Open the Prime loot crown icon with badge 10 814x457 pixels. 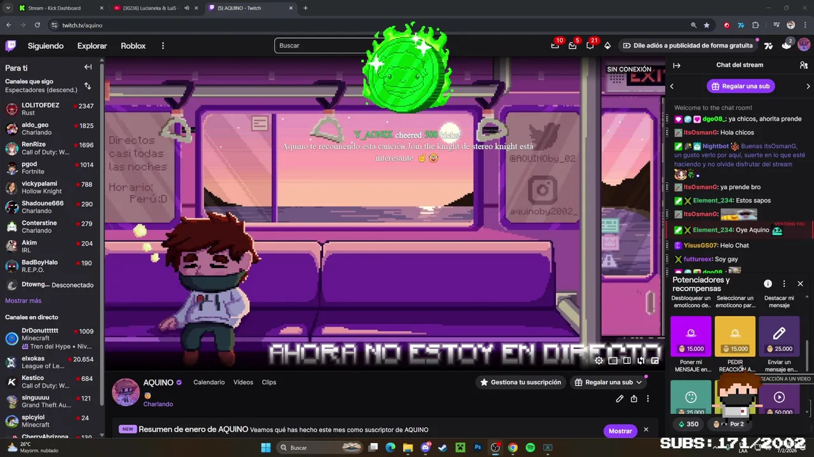click(x=555, y=46)
